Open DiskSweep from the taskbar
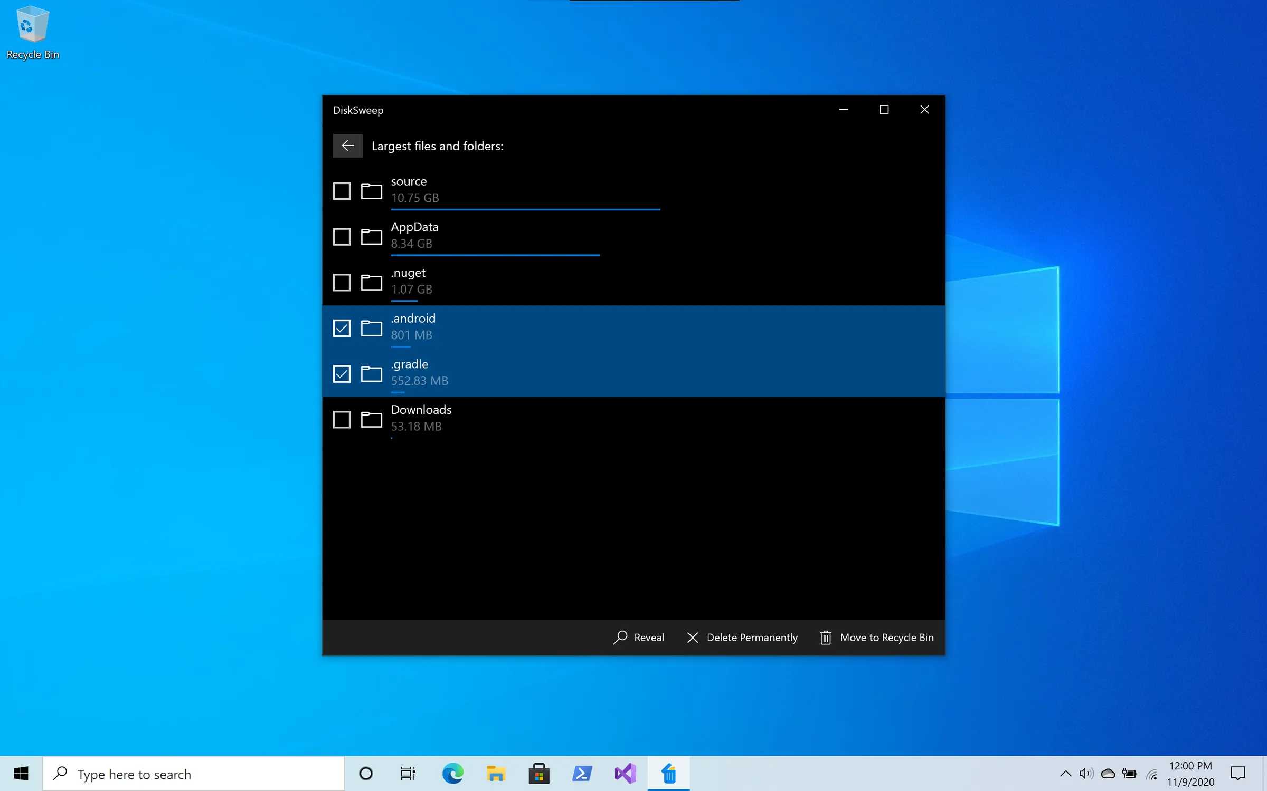Screen dimensions: 1267x791 (668, 774)
